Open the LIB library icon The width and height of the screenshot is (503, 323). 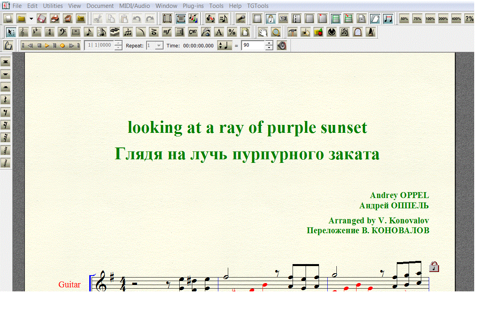pyautogui.click(x=81, y=19)
